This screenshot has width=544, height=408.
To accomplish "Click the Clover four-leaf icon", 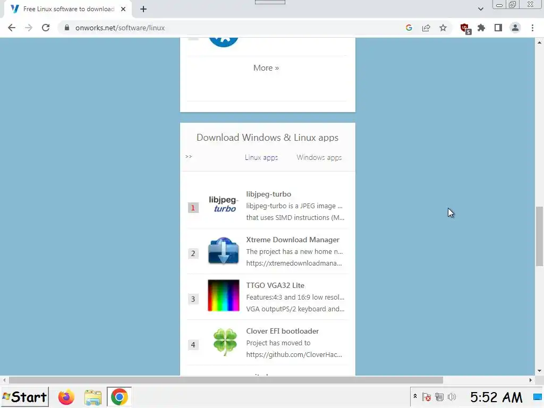I will pos(225,342).
